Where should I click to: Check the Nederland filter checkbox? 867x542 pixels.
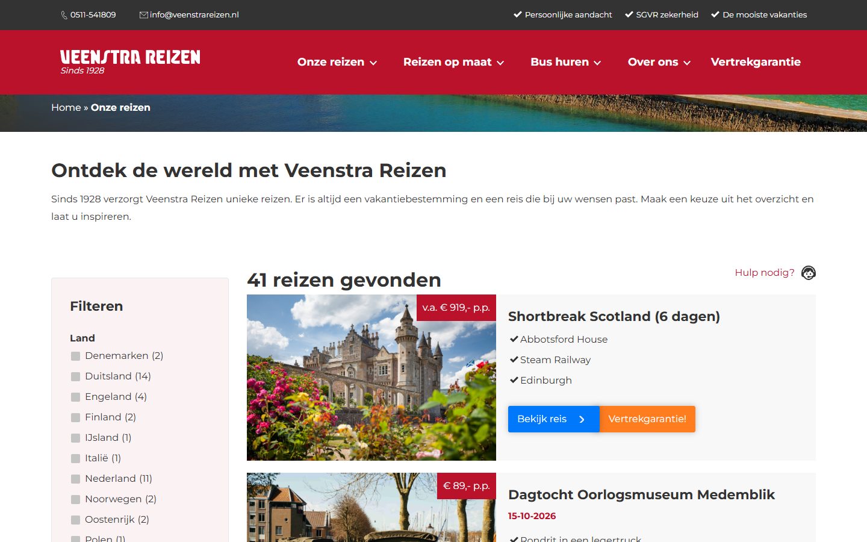coord(75,479)
